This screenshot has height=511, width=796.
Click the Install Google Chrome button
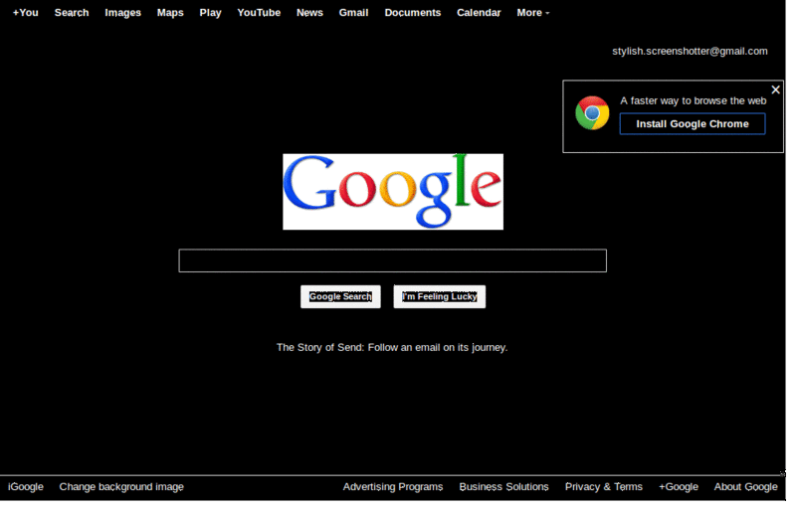point(693,124)
